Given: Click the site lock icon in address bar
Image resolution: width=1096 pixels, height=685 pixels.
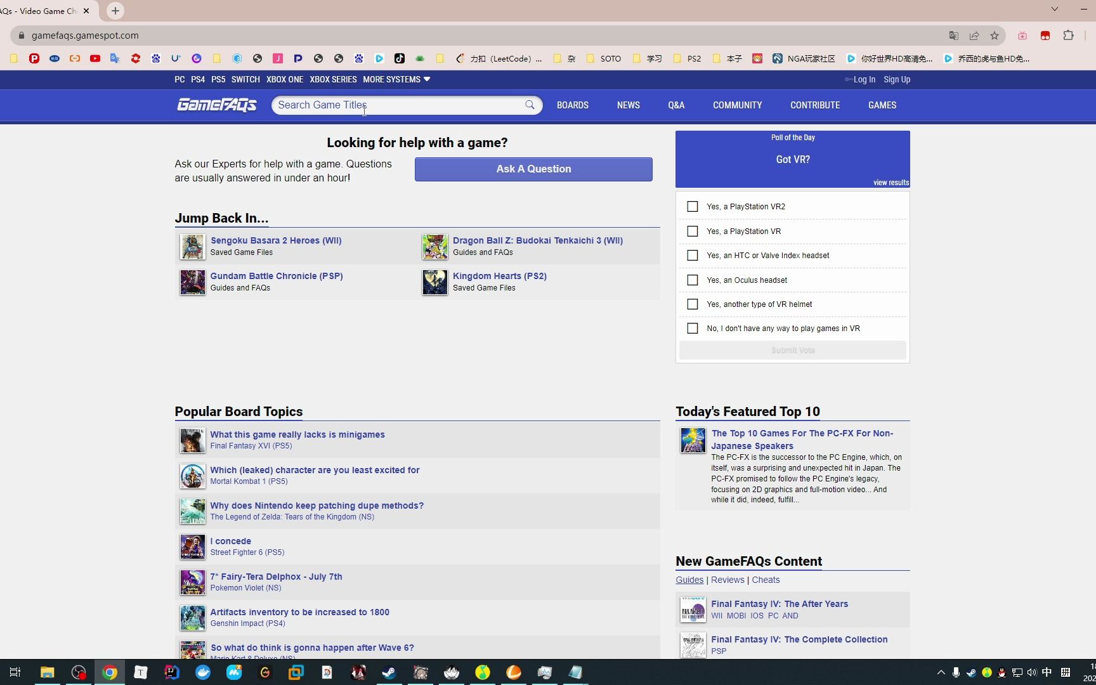Looking at the screenshot, I should click(21, 36).
